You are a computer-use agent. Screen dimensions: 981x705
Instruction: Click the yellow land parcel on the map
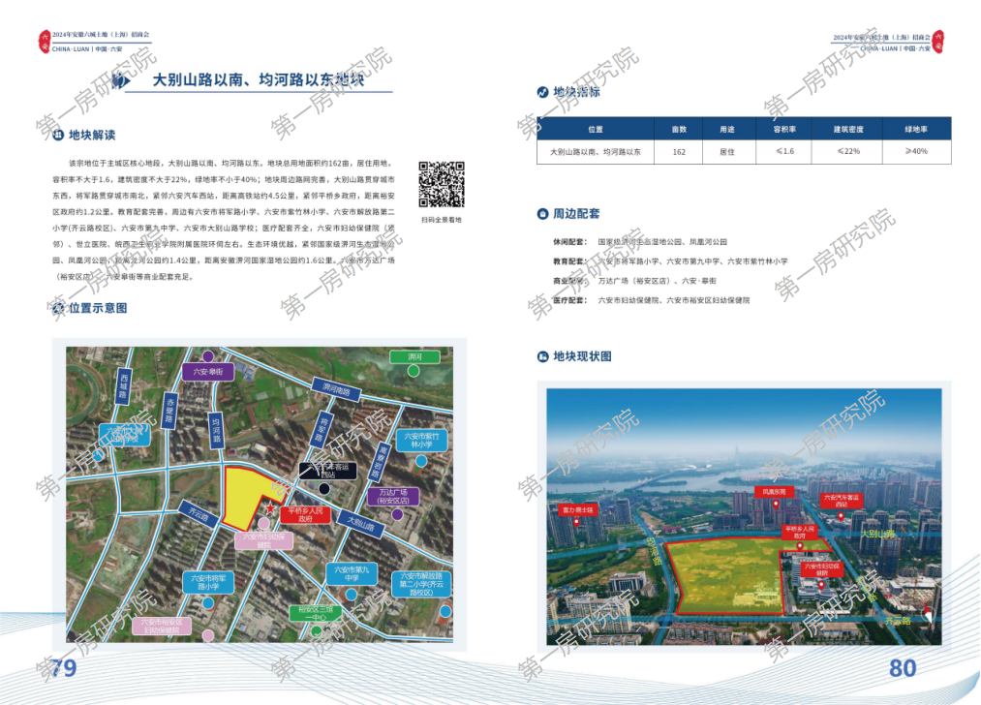(x=242, y=494)
